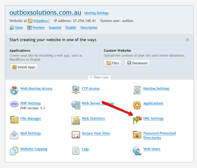Click the Secure Your Sites certificate icon

tap(76, 135)
